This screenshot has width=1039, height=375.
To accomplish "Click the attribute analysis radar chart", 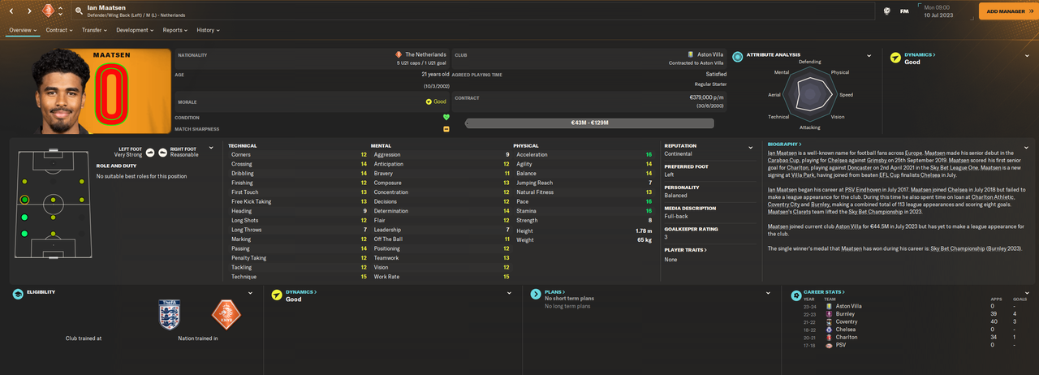I will [808, 95].
